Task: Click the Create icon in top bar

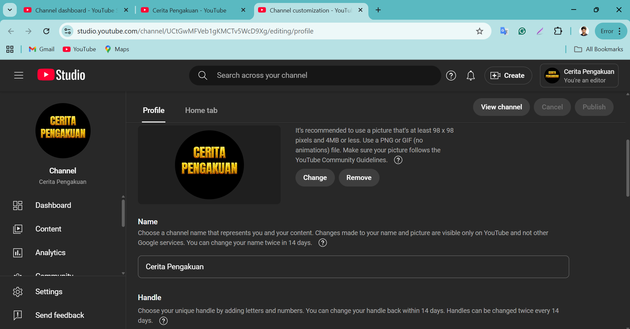Action: [496, 75]
